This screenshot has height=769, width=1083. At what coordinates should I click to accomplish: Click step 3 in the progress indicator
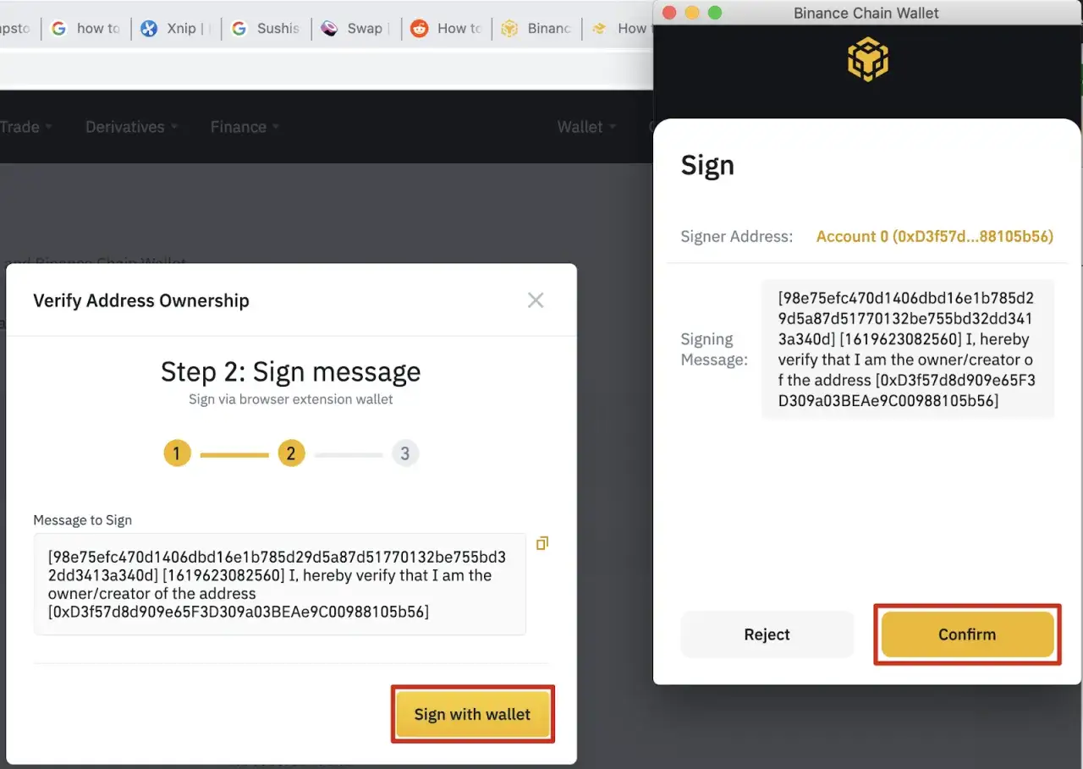coord(405,453)
